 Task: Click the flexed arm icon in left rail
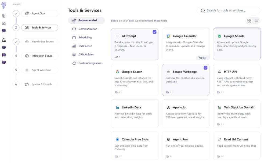4,40
